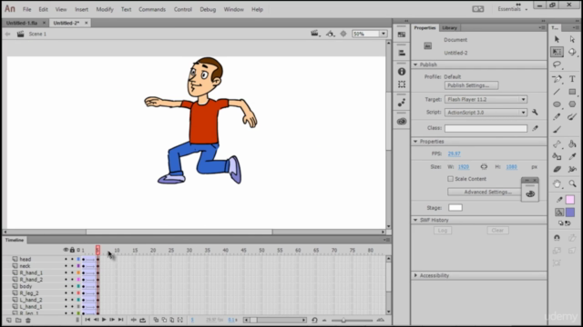583x327 pixels.
Task: Click the FPS value 29.97
Action: tap(454, 154)
